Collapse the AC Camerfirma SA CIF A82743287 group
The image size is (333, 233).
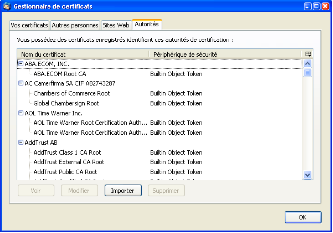21,83
